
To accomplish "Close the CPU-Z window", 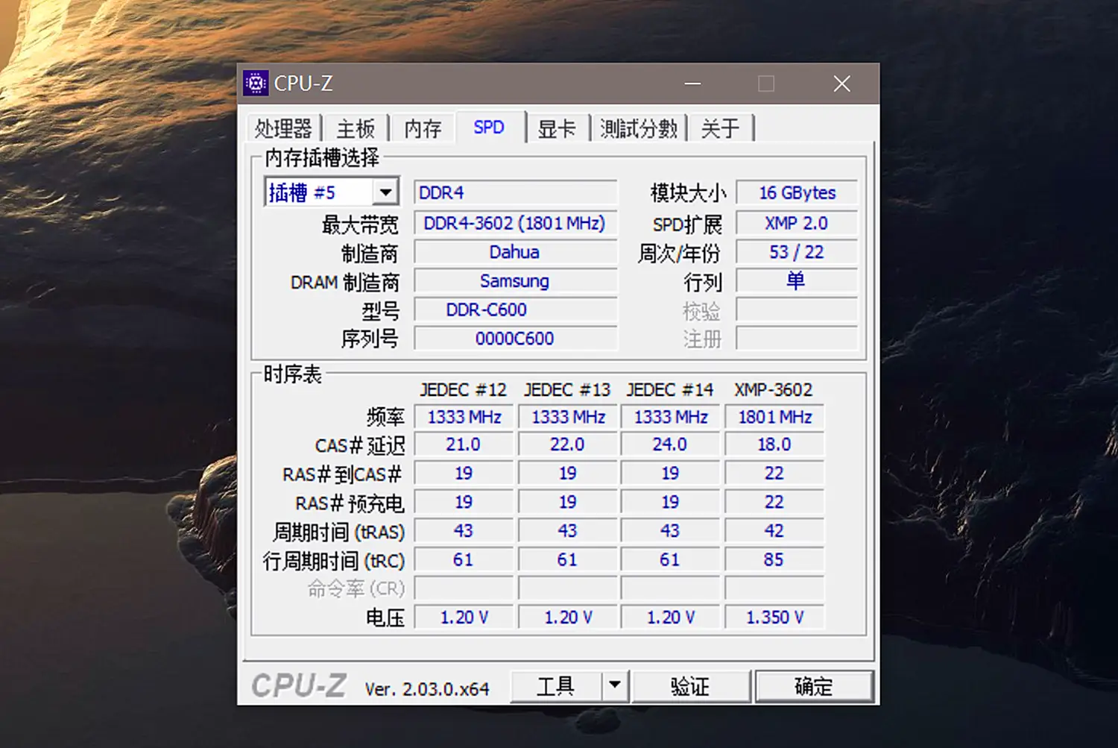I will tap(841, 84).
